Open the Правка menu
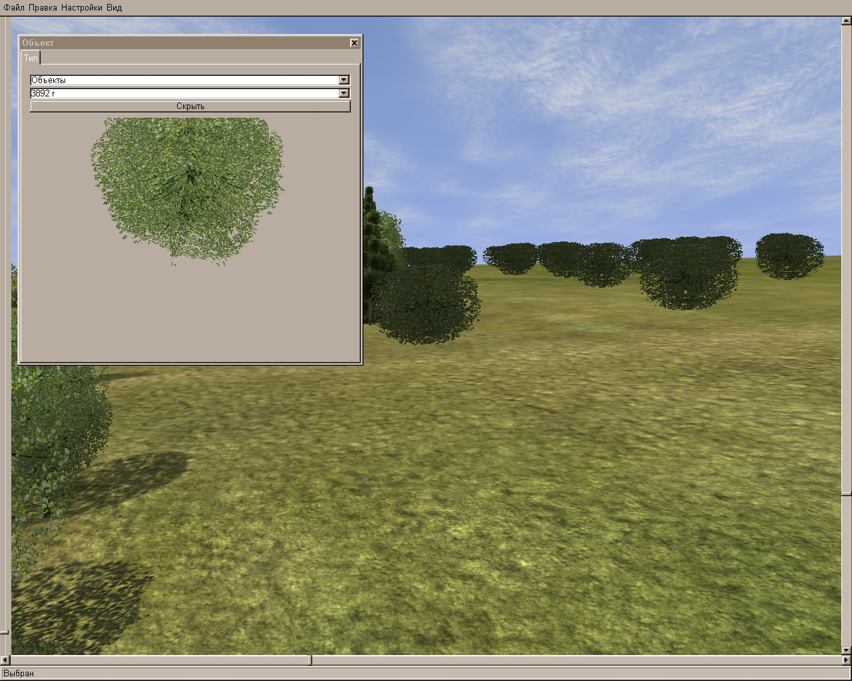The width and height of the screenshot is (852, 681). click(43, 7)
